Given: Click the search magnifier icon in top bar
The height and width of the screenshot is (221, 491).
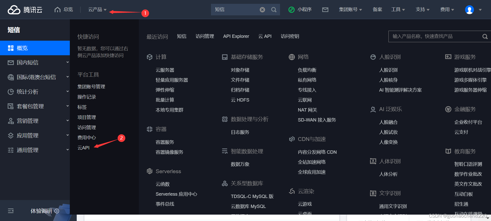Looking at the screenshot, I should (274, 10).
